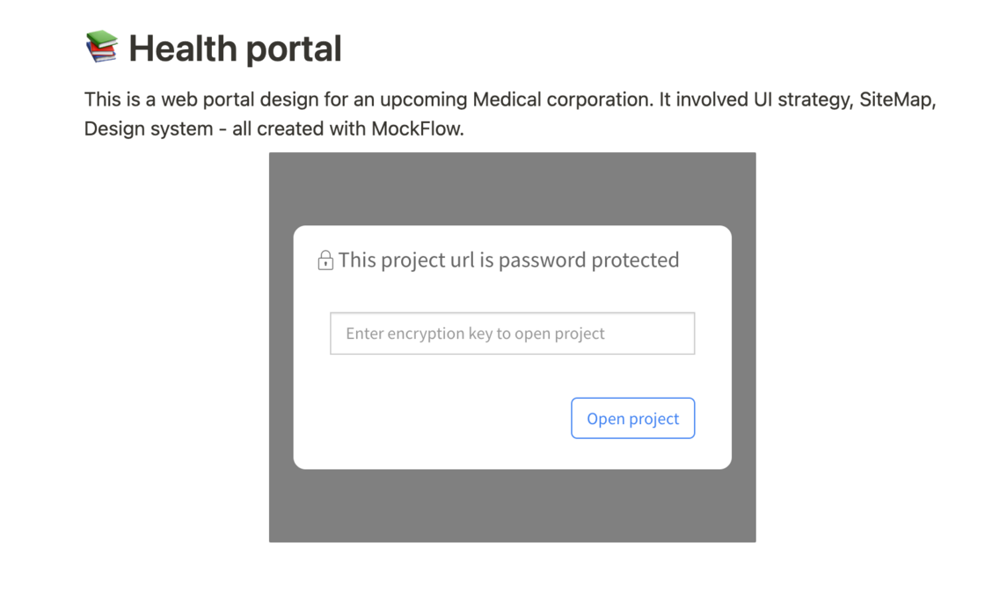
Task: Focus the Enter encryption key text box
Action: pyautogui.click(x=512, y=333)
